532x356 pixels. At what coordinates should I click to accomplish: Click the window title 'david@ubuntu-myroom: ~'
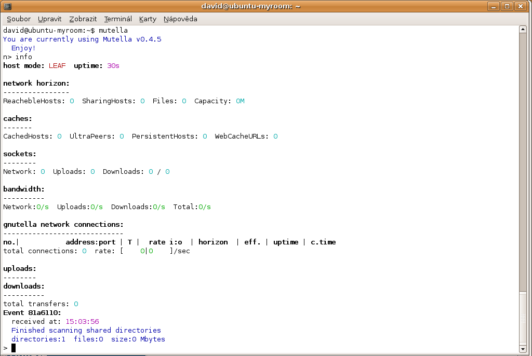click(x=251, y=6)
